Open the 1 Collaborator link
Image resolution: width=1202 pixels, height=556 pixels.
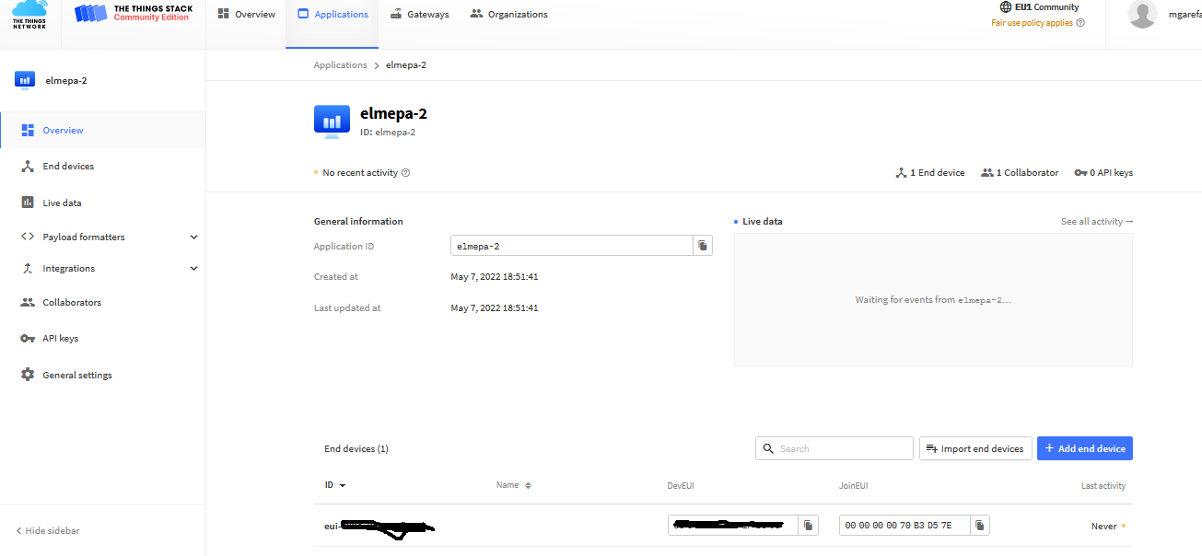coord(1020,173)
